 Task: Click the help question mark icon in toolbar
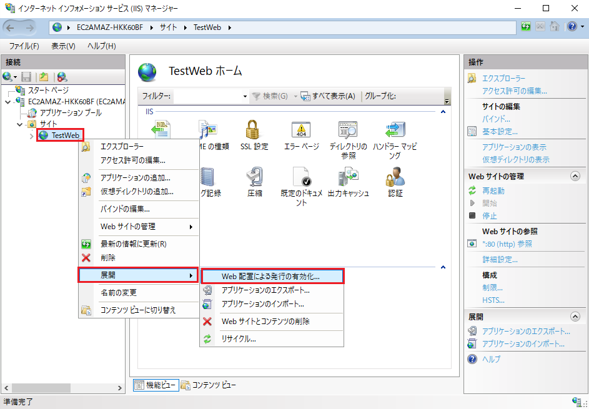click(x=572, y=27)
